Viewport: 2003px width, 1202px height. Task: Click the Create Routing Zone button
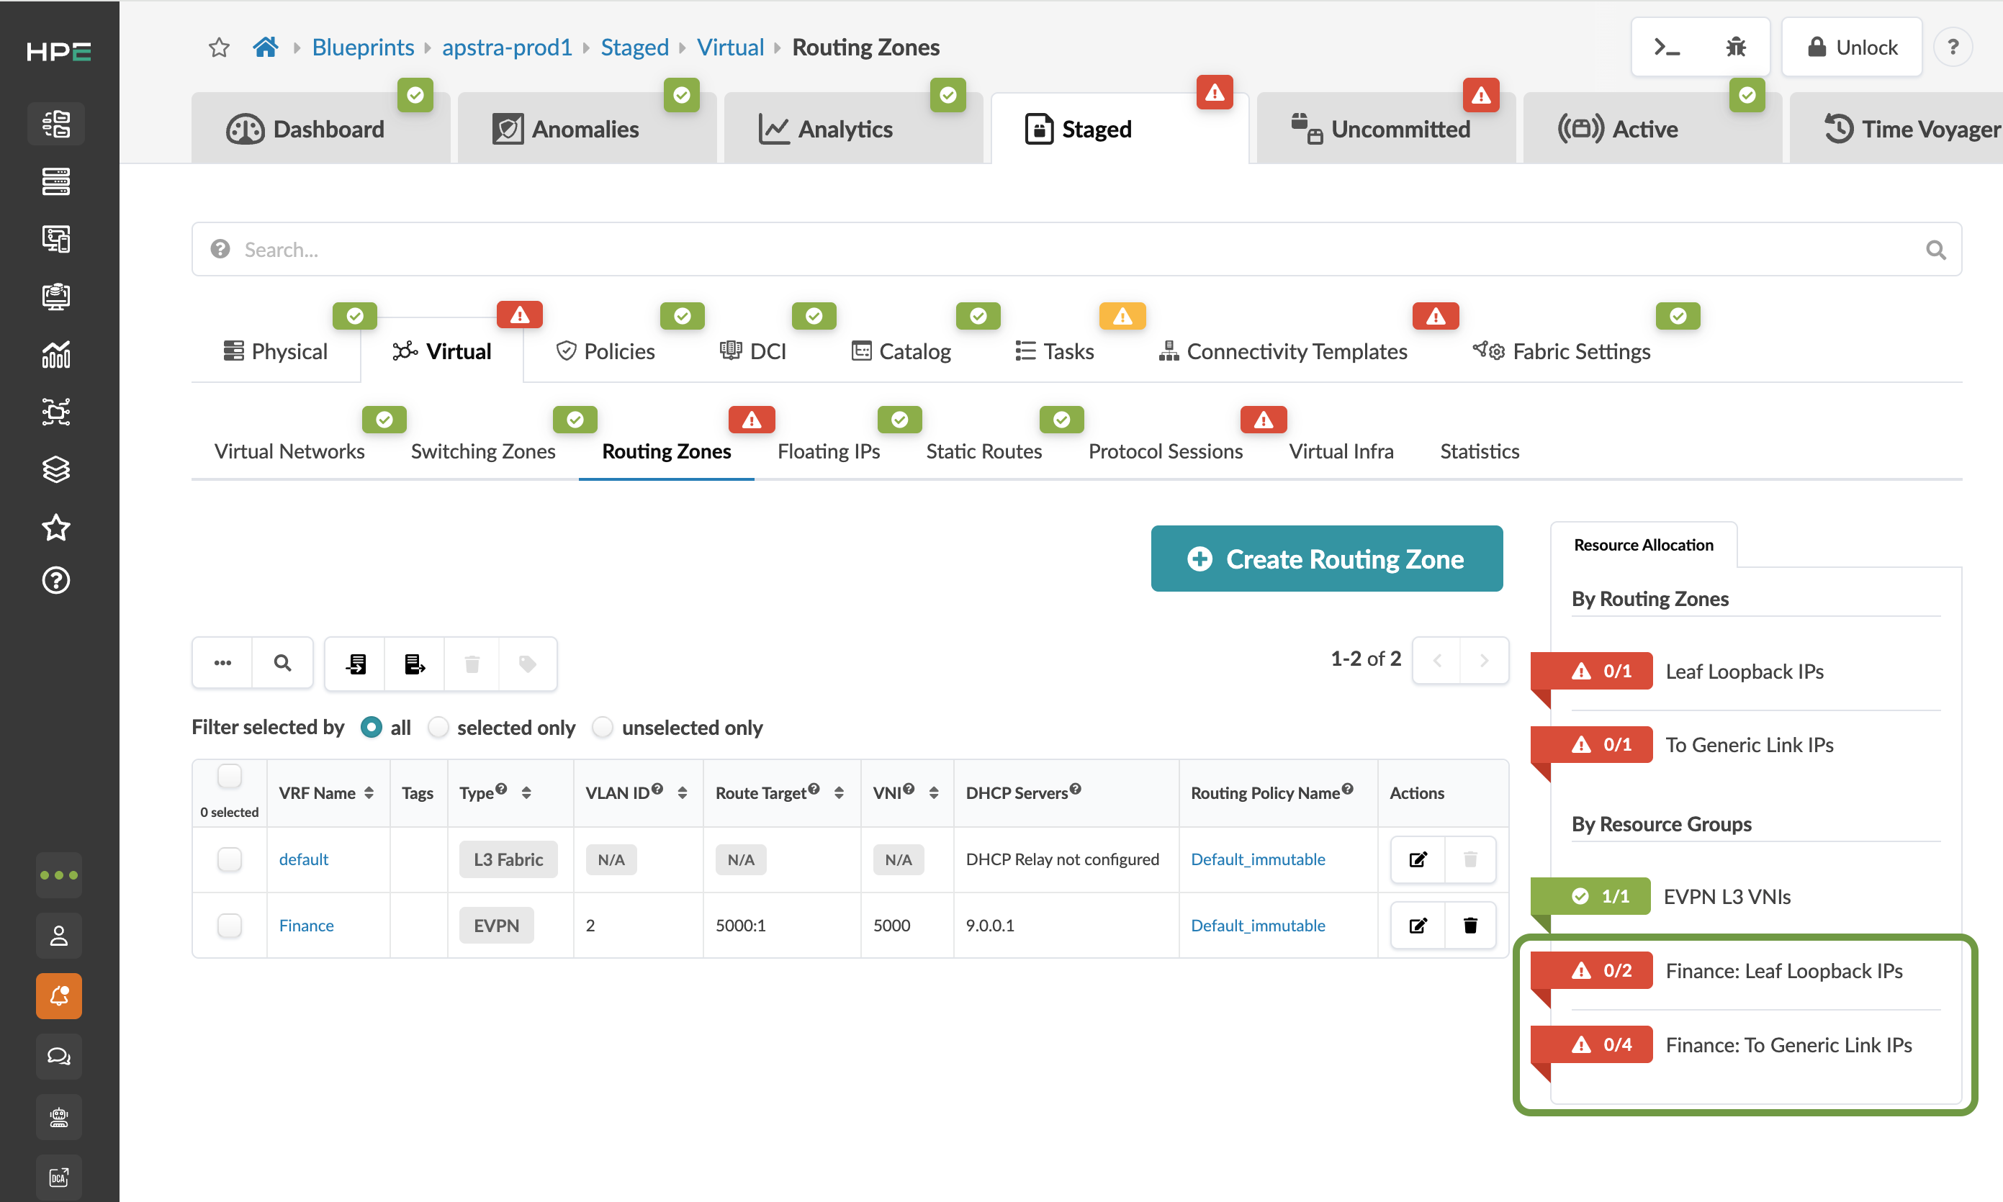click(1326, 559)
